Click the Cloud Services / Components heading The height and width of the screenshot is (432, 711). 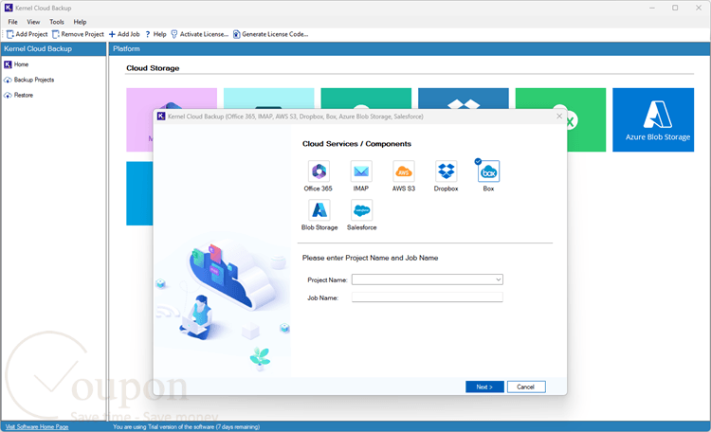tap(356, 144)
